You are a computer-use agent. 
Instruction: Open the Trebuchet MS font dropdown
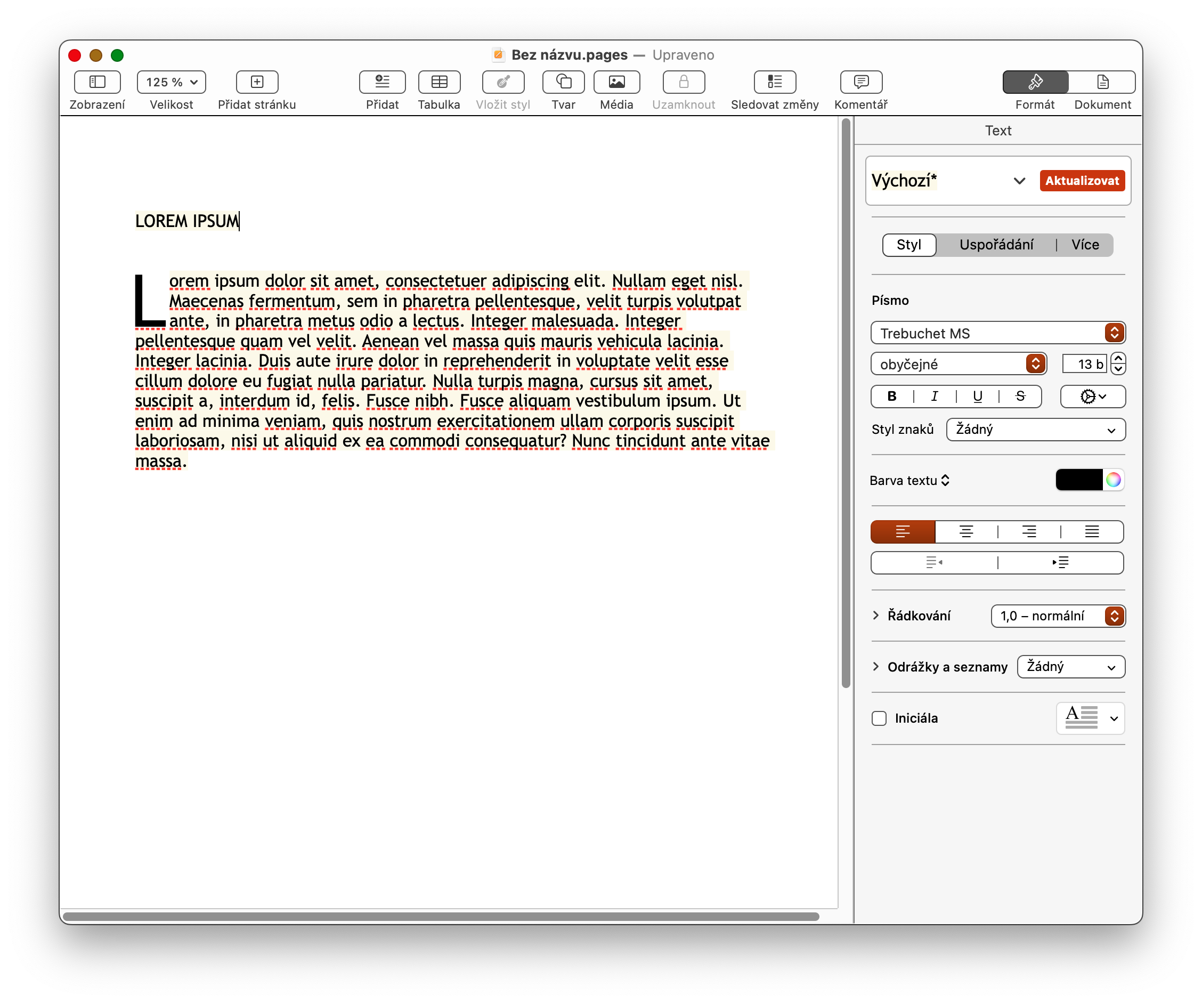[x=997, y=333]
